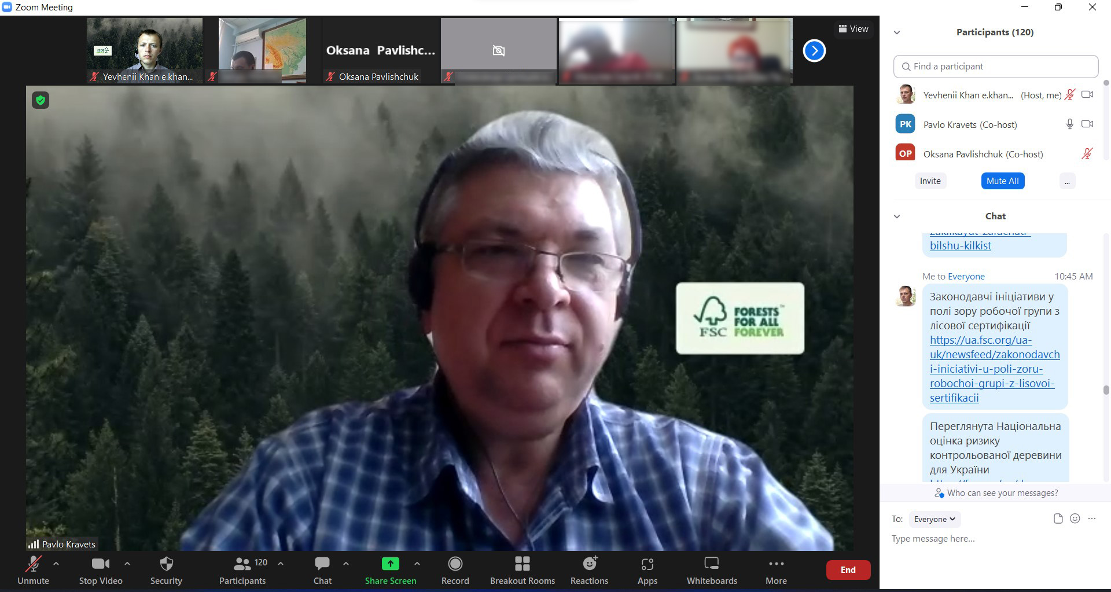
Task: Open Breakout Rooms
Action: point(523,570)
